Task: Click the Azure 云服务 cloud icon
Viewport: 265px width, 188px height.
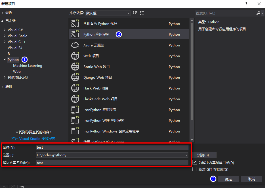Action: [75, 45]
